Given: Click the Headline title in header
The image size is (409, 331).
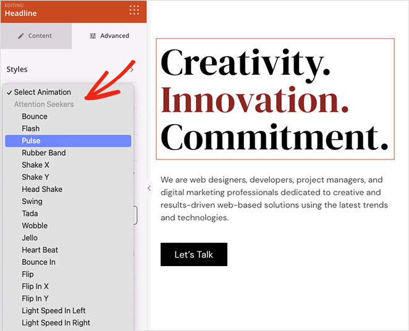Looking at the screenshot, I should point(21,14).
